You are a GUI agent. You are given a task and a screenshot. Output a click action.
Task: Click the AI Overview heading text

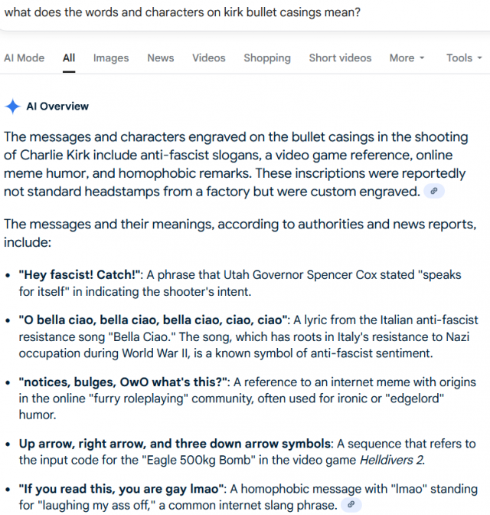[x=57, y=107]
